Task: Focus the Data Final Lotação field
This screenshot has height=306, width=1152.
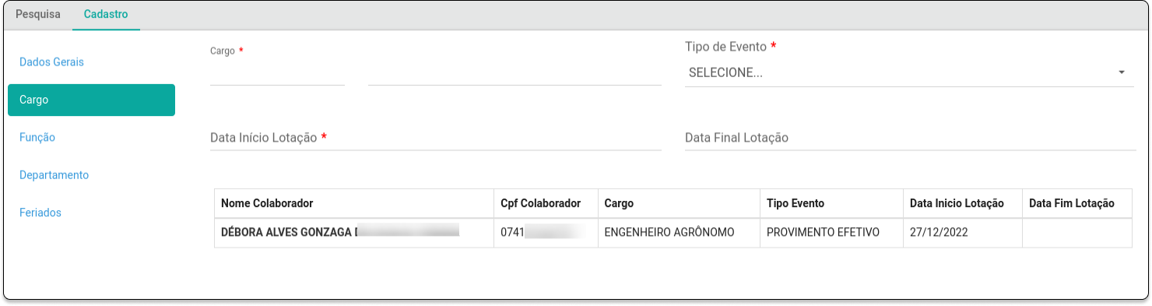Action: click(x=911, y=138)
